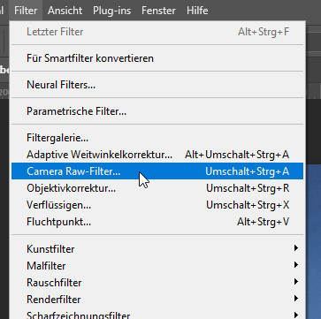Open Objektivkorrektur filter
Viewport: 321px width, 319px height.
pos(157,188)
